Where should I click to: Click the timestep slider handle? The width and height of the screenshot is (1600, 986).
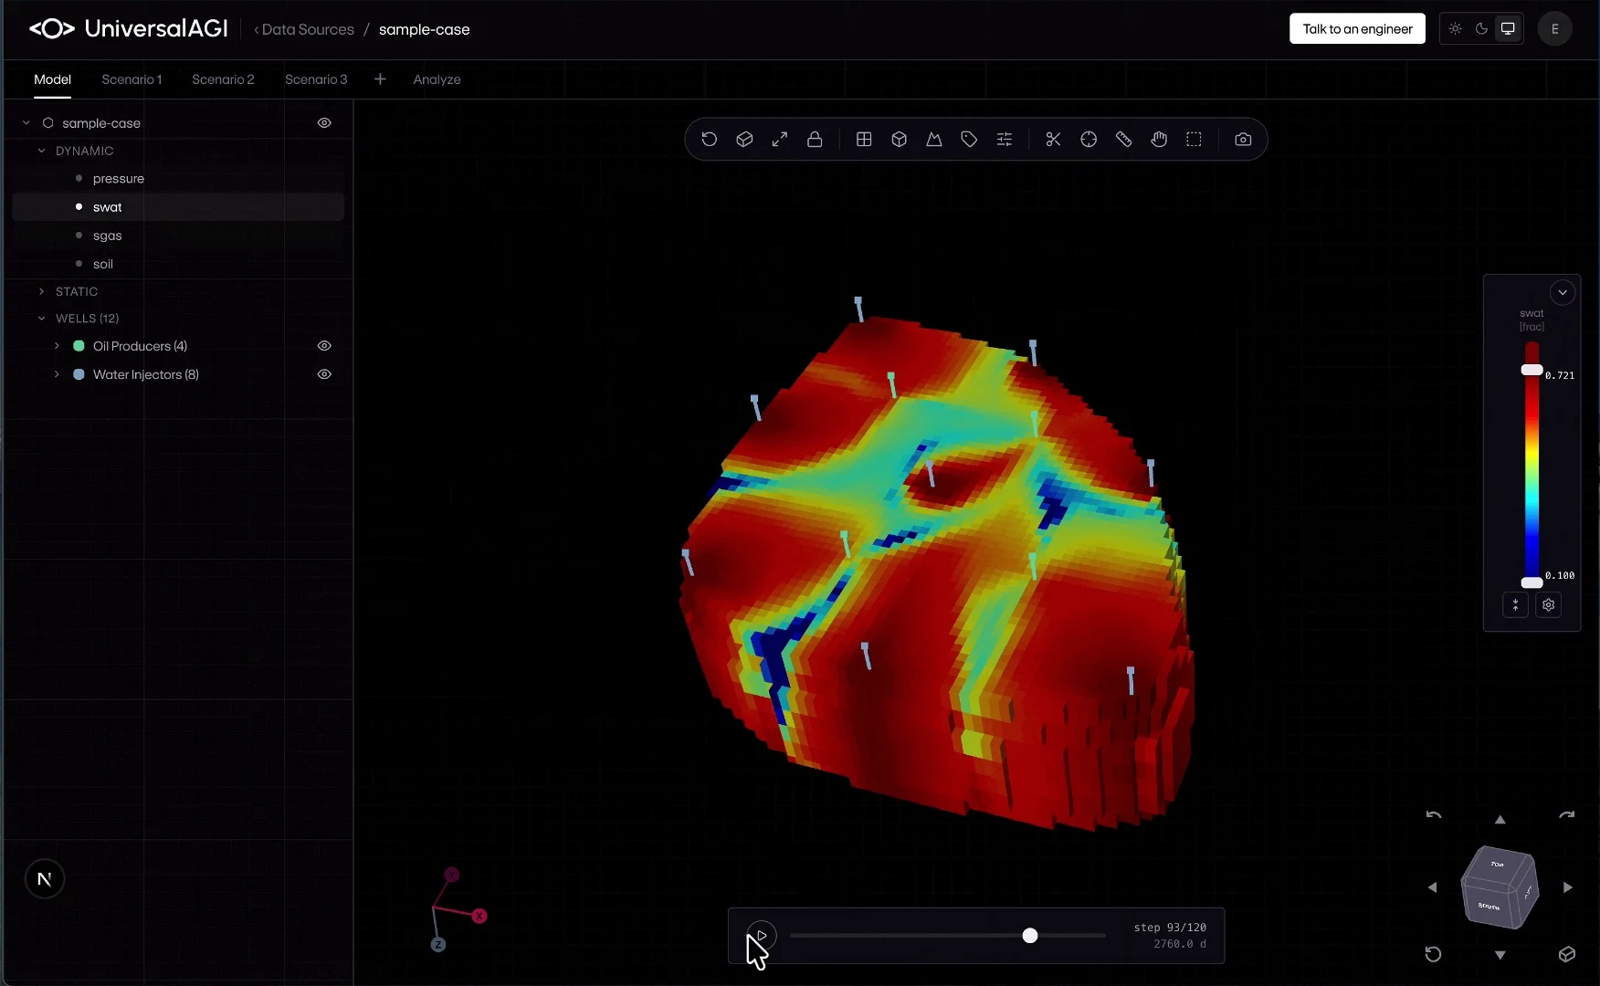point(1030,936)
